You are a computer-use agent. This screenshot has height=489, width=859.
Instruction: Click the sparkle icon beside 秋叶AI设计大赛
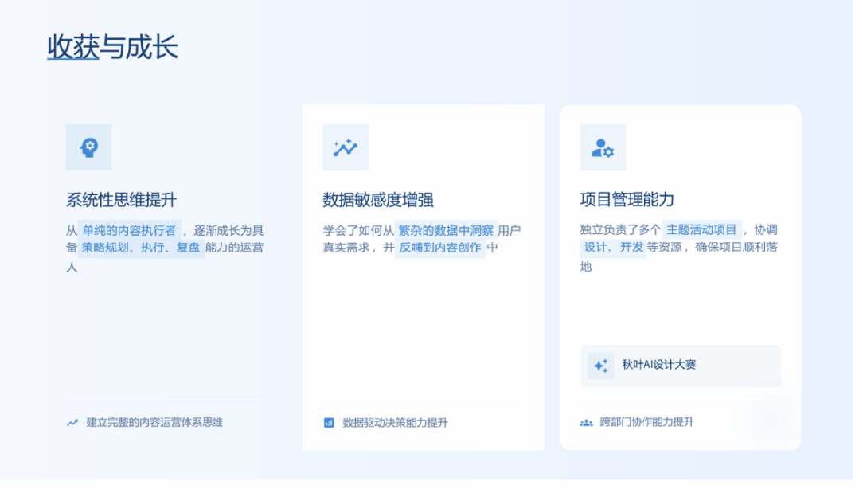(x=600, y=366)
